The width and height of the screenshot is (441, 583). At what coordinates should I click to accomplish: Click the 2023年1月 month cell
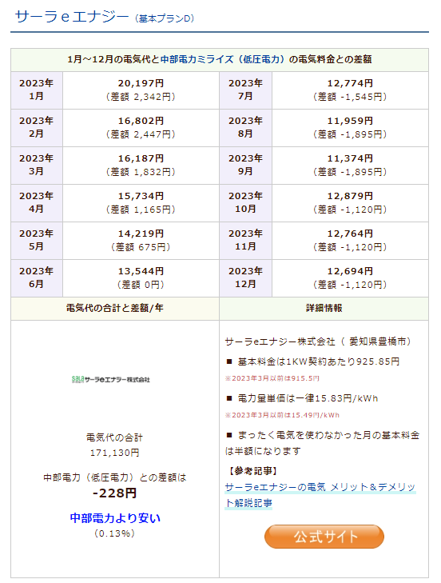[x=37, y=90]
